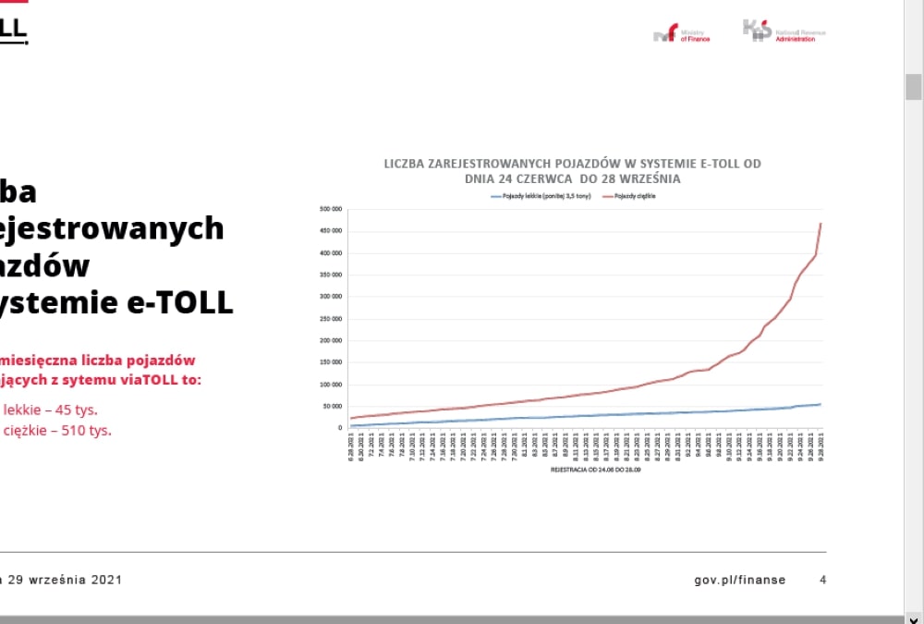Select the page number 4 in footer
The width and height of the screenshot is (924, 624).
tap(822, 580)
